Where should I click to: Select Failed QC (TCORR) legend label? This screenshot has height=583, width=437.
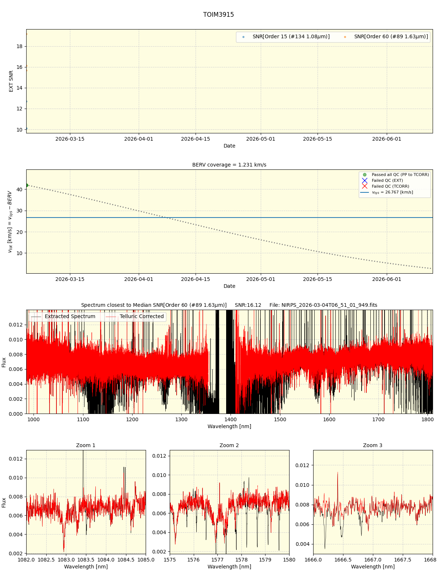click(390, 187)
